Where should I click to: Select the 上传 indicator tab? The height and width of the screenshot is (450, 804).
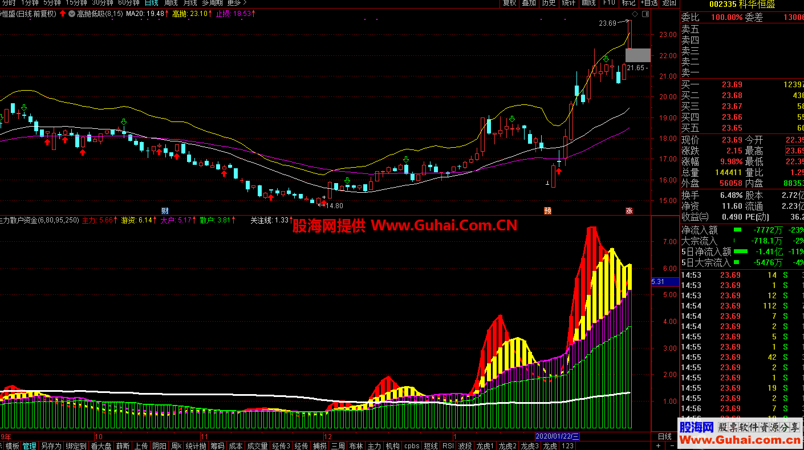click(141, 446)
